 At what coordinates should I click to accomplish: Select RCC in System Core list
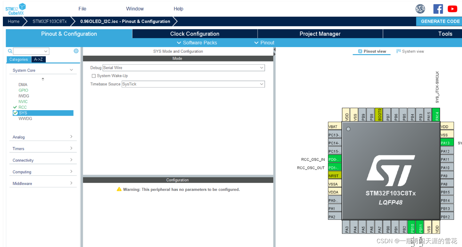(22, 107)
